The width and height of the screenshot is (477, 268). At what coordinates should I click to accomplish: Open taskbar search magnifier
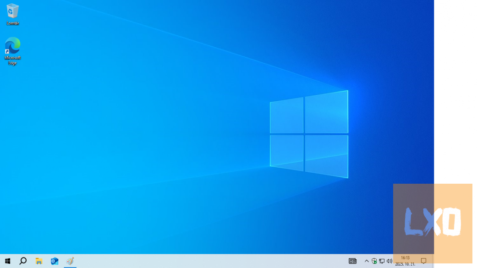click(23, 261)
